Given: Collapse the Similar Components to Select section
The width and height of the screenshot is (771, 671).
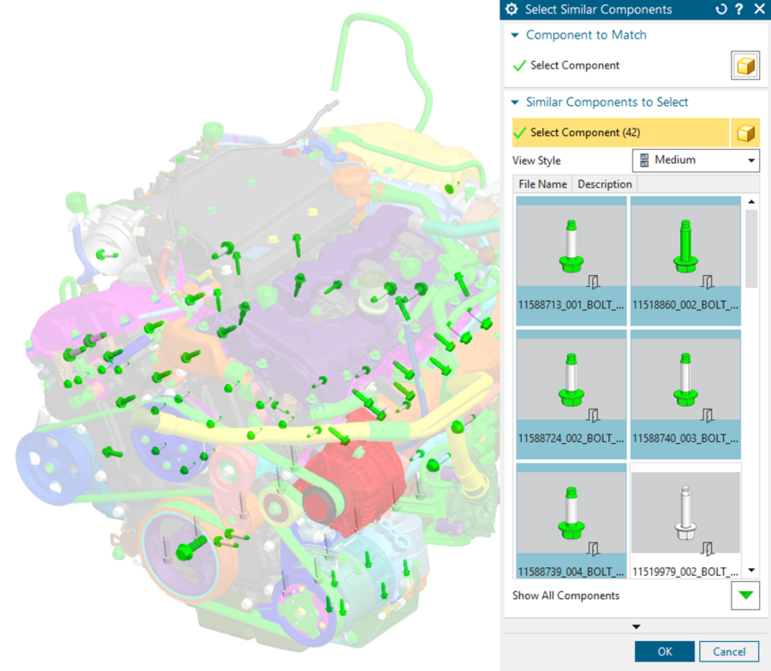Looking at the screenshot, I should [x=515, y=102].
